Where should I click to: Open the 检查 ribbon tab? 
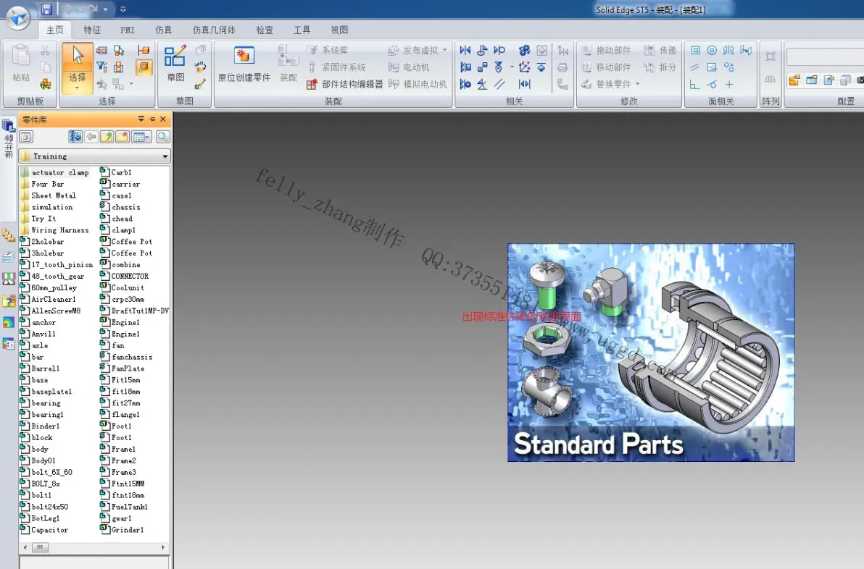265,30
